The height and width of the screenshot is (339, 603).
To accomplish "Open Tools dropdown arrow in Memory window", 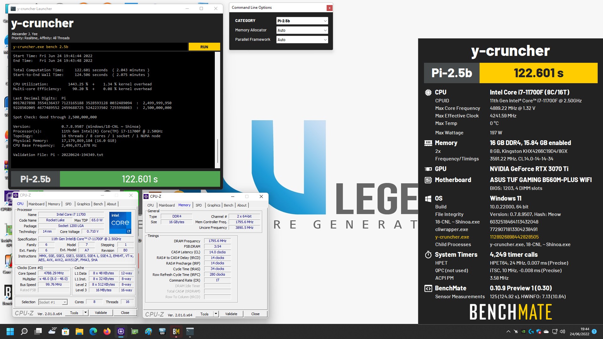I will (x=215, y=314).
